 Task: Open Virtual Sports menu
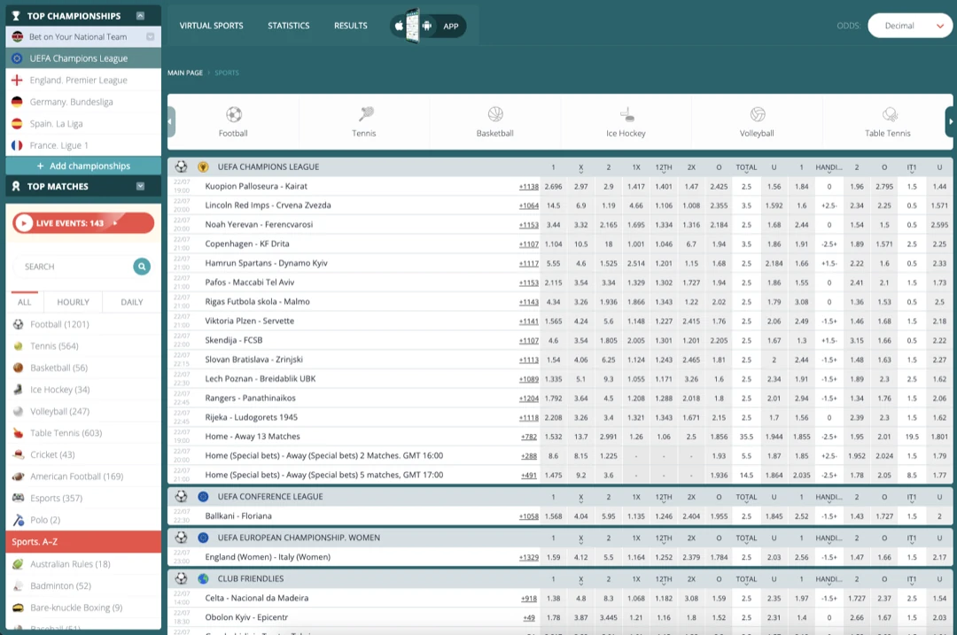pos(211,26)
